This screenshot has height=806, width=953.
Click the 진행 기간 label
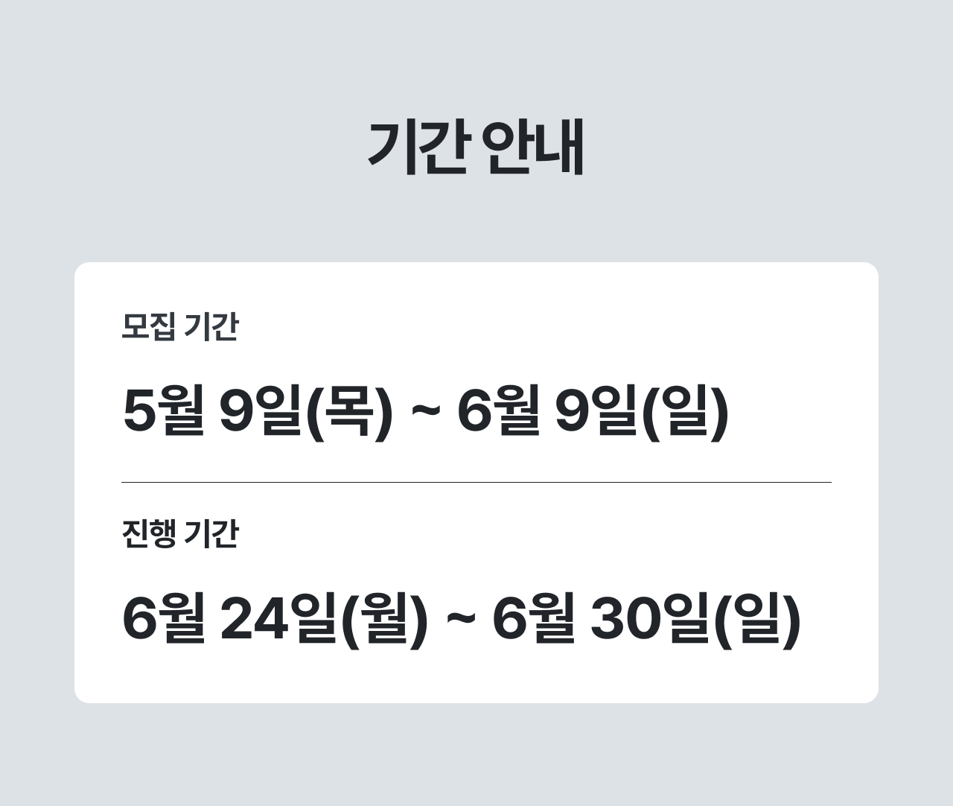(180, 533)
